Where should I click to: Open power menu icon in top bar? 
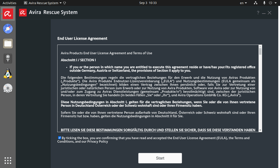(x=271, y=3)
